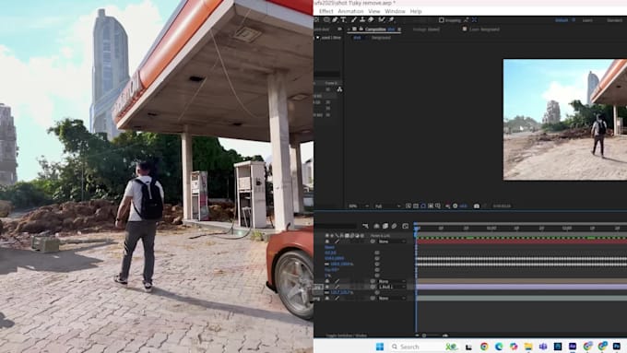This screenshot has width=627, height=353.
Task: Click the constrain proportions link icon beside first scale value
Action: [326, 265]
